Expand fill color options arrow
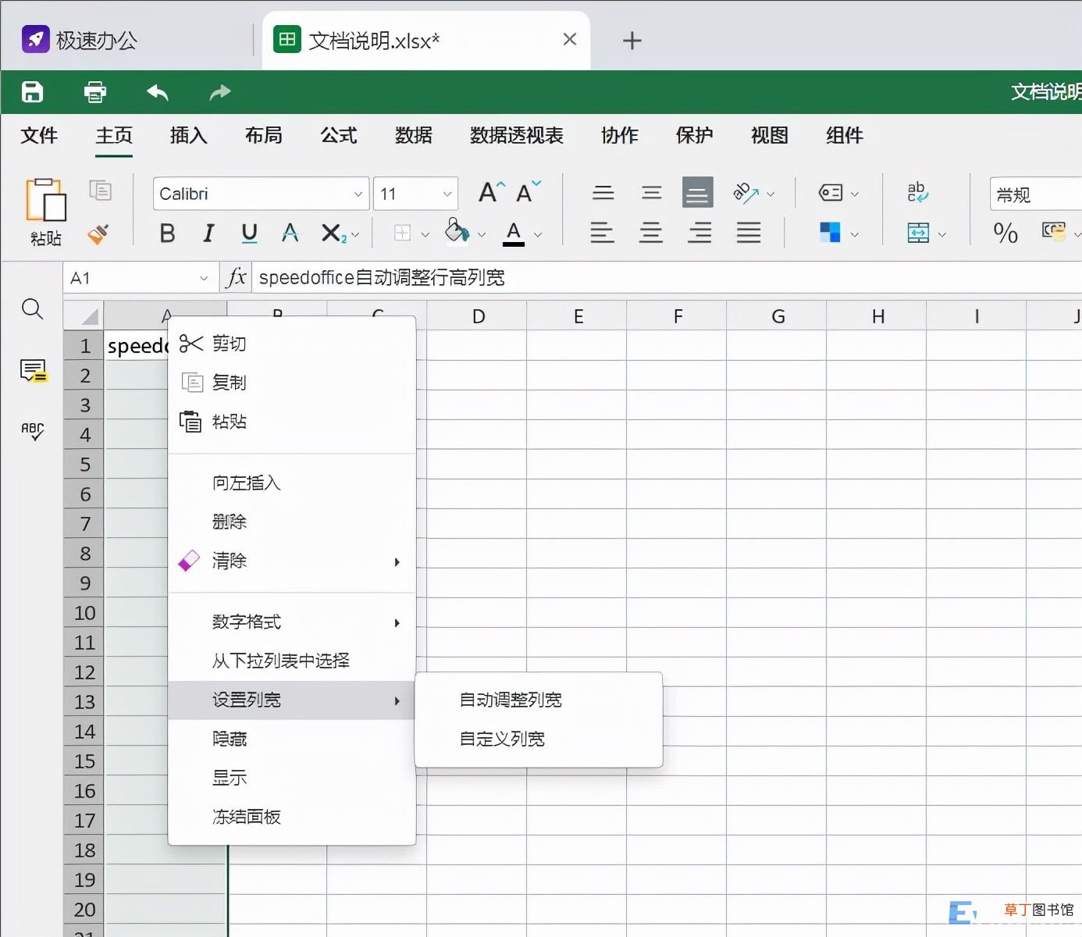1082x937 pixels. tap(482, 233)
